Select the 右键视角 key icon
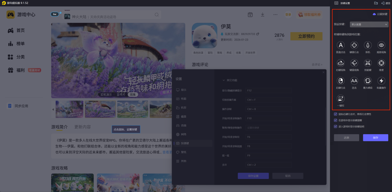 tap(341, 63)
